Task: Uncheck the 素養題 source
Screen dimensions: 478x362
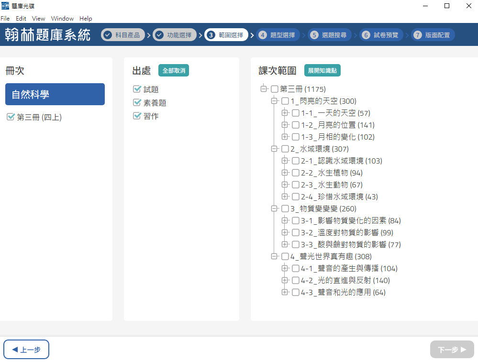Action: pyautogui.click(x=137, y=102)
